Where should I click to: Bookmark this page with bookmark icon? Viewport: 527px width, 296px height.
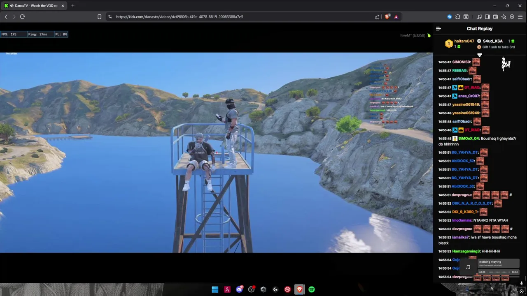(99, 17)
